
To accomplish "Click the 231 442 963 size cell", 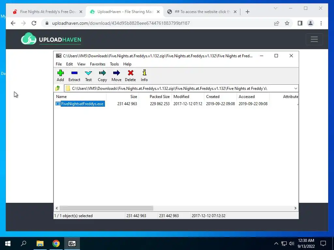I will click(x=127, y=104).
